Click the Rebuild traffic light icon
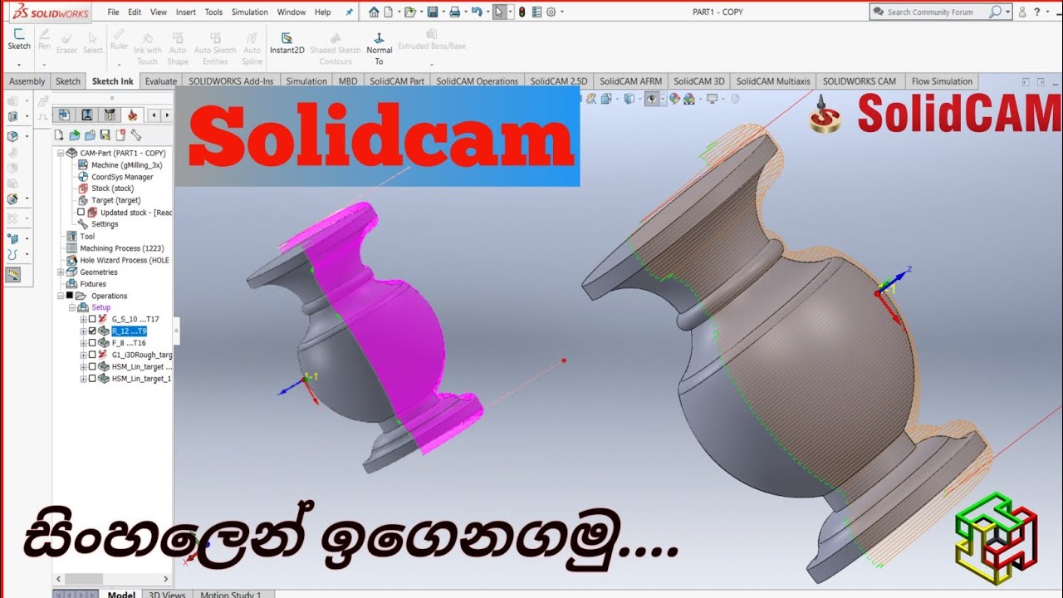Image resolution: width=1063 pixels, height=598 pixels. click(522, 12)
